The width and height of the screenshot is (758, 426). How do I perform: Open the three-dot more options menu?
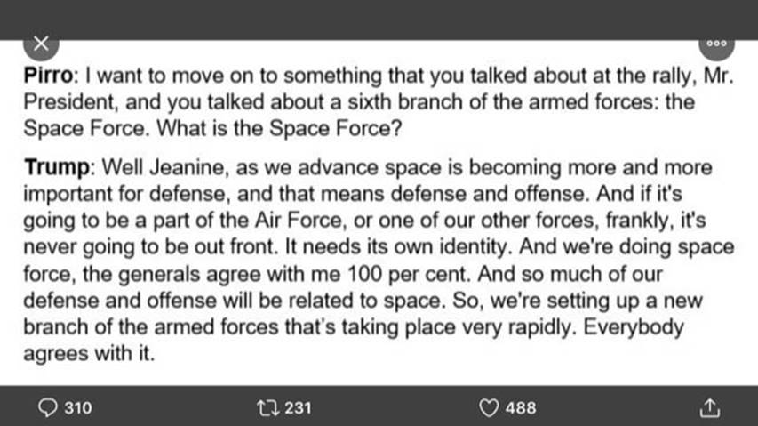click(x=716, y=42)
